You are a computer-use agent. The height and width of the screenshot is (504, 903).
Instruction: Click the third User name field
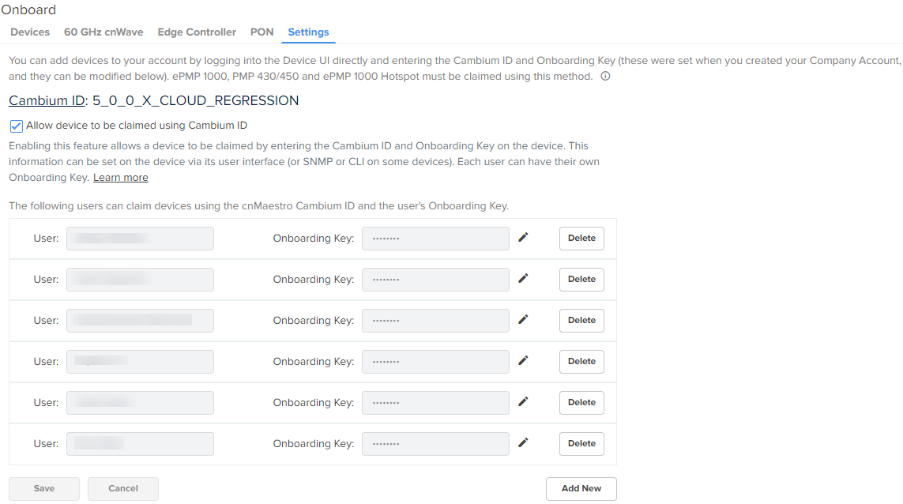(140, 321)
